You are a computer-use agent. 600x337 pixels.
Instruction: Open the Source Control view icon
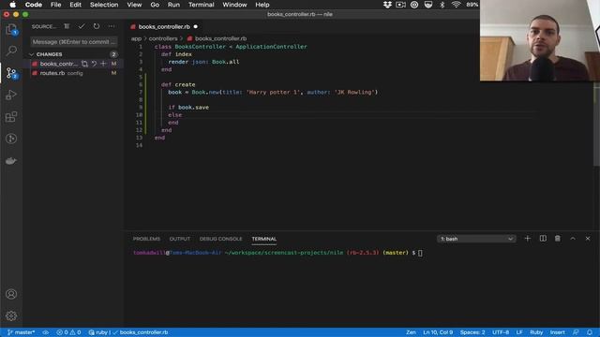click(11, 73)
